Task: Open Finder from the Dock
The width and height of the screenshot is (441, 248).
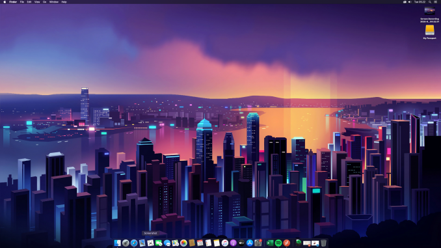Action: (117, 243)
